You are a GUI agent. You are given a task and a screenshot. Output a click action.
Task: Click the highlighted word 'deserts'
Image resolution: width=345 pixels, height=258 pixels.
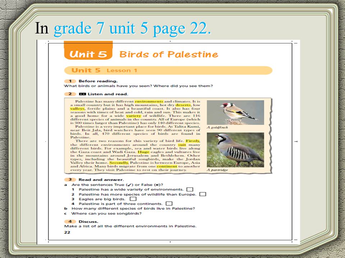183,105
